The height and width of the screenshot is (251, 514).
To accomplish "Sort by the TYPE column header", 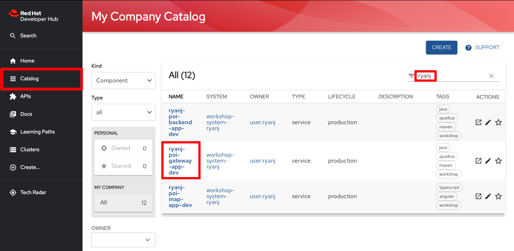I will 298,97.
